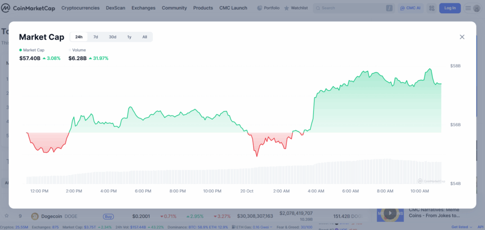
Task: Click the 12:00 PM x-axis label
Action: [x=39, y=191]
